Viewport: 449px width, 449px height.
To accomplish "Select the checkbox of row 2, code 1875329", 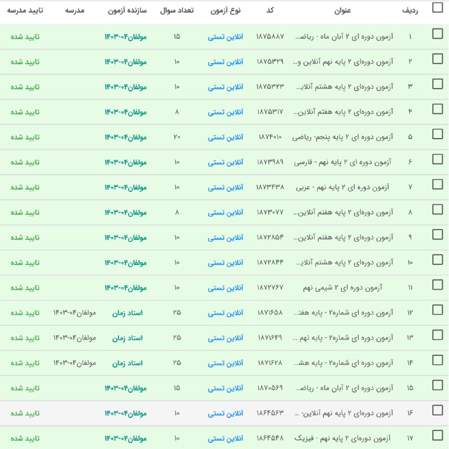I will tap(437, 59).
